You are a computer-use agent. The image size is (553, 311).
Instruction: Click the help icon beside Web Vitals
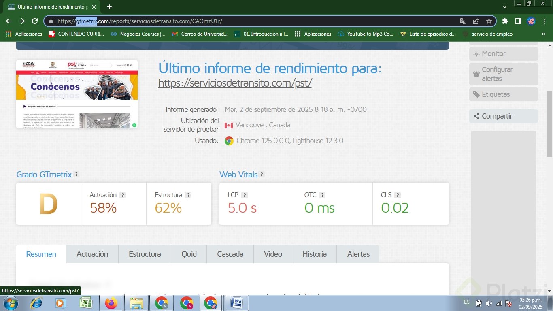tap(262, 175)
